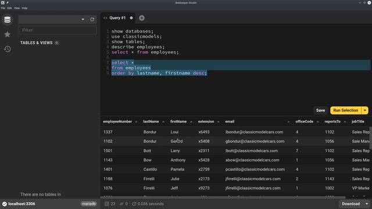Focus the table Filter input

[x=58, y=30]
